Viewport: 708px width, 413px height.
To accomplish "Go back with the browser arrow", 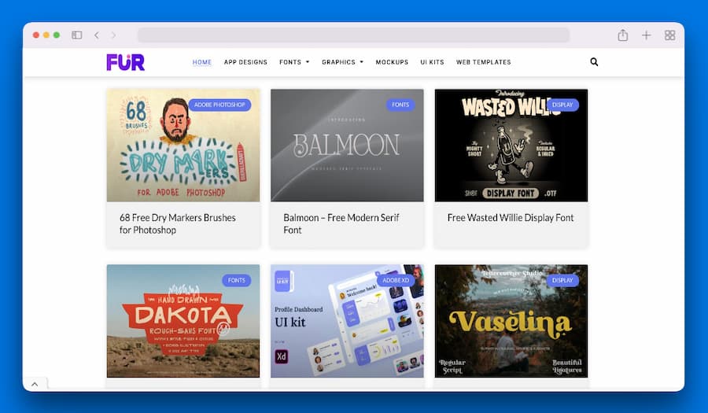I will coord(97,35).
